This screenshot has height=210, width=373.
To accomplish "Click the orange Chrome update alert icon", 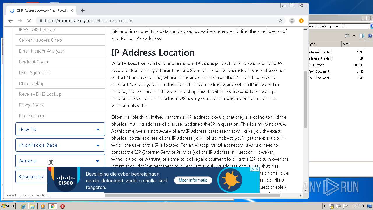I will coord(301,21).
